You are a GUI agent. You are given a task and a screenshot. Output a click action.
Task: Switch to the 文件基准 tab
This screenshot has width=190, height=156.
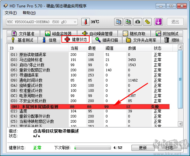tap(23, 34)
